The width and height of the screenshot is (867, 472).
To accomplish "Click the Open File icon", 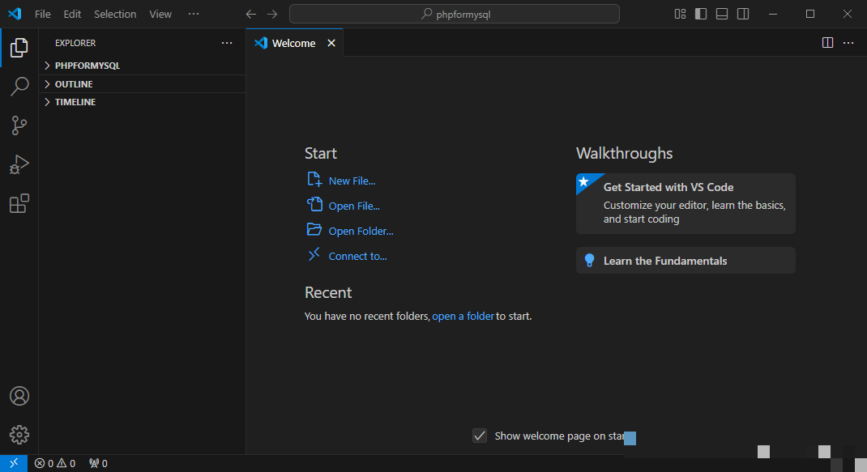I will [x=314, y=204].
